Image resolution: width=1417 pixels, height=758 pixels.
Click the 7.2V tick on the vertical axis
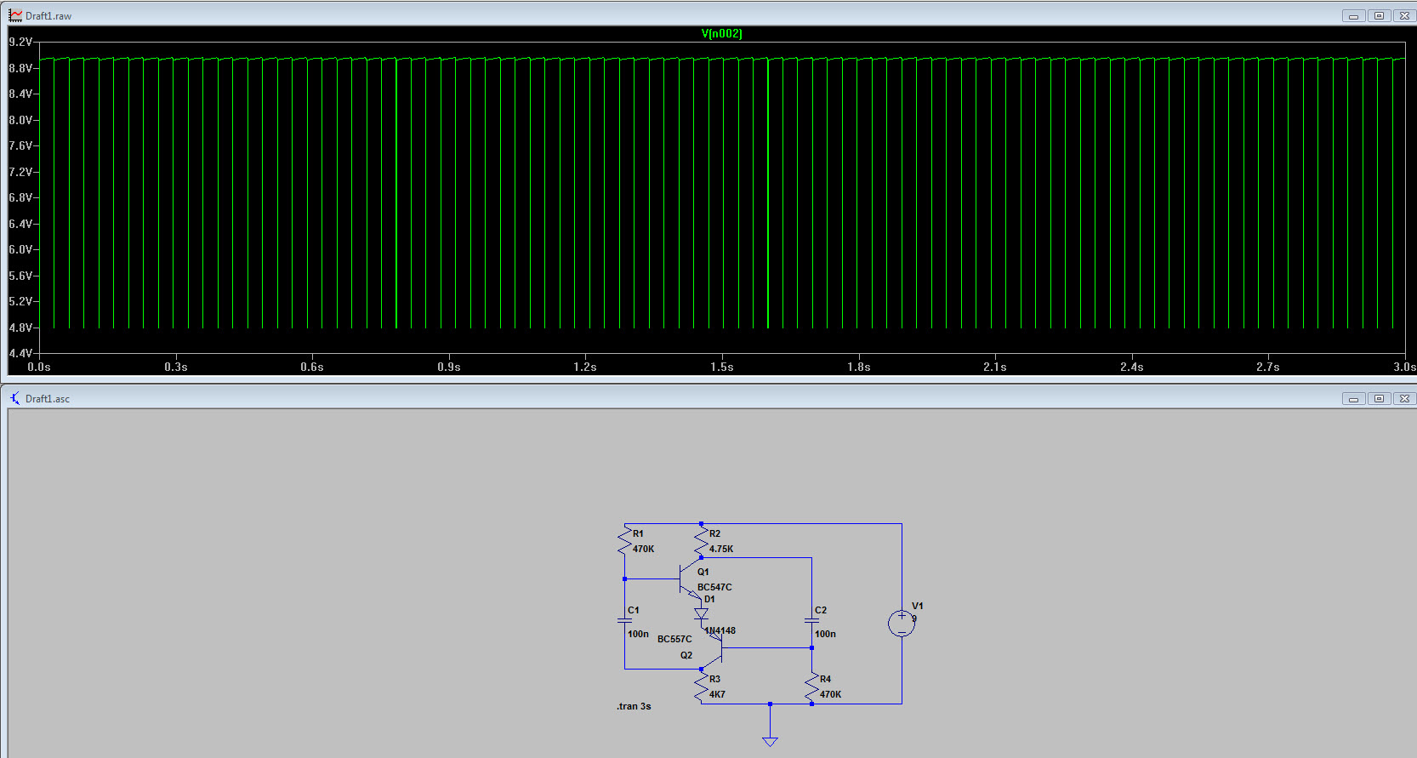coord(20,172)
